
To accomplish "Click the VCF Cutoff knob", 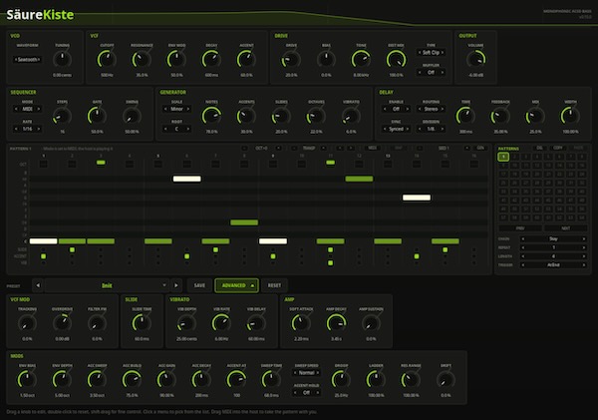I will (107, 60).
